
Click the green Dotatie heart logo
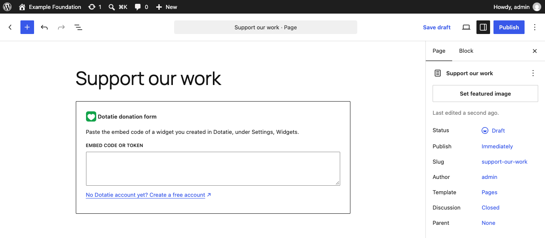coord(91,116)
